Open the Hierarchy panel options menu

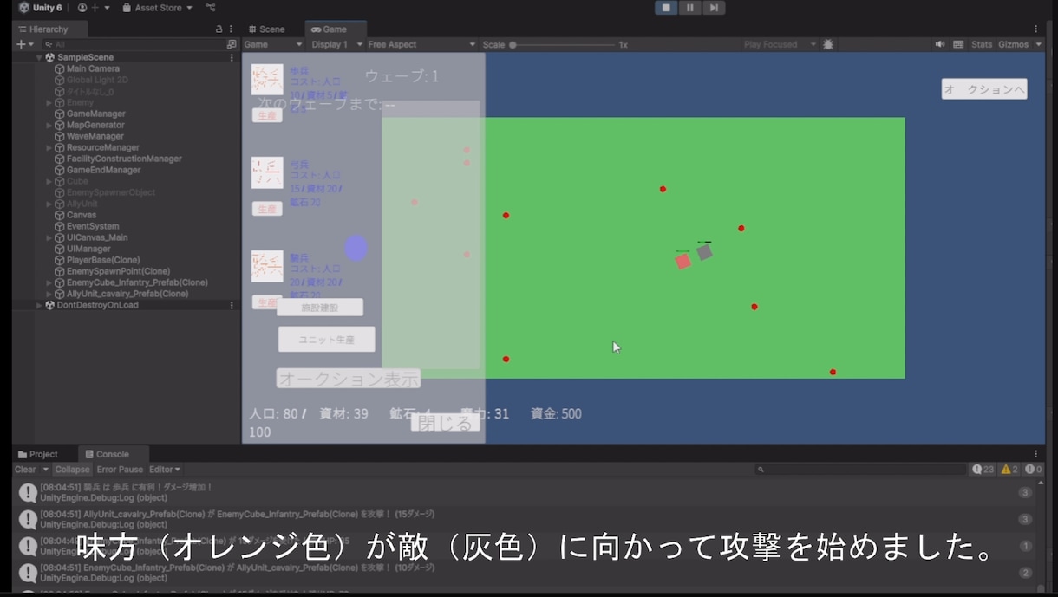coord(231,29)
